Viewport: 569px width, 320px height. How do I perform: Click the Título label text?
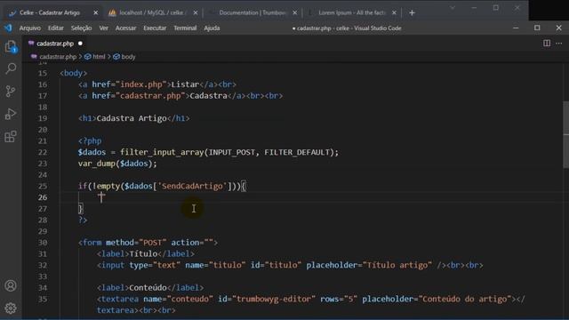[x=143, y=254]
